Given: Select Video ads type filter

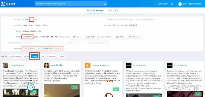Looking at the screenshot, I should coord(31,25).
